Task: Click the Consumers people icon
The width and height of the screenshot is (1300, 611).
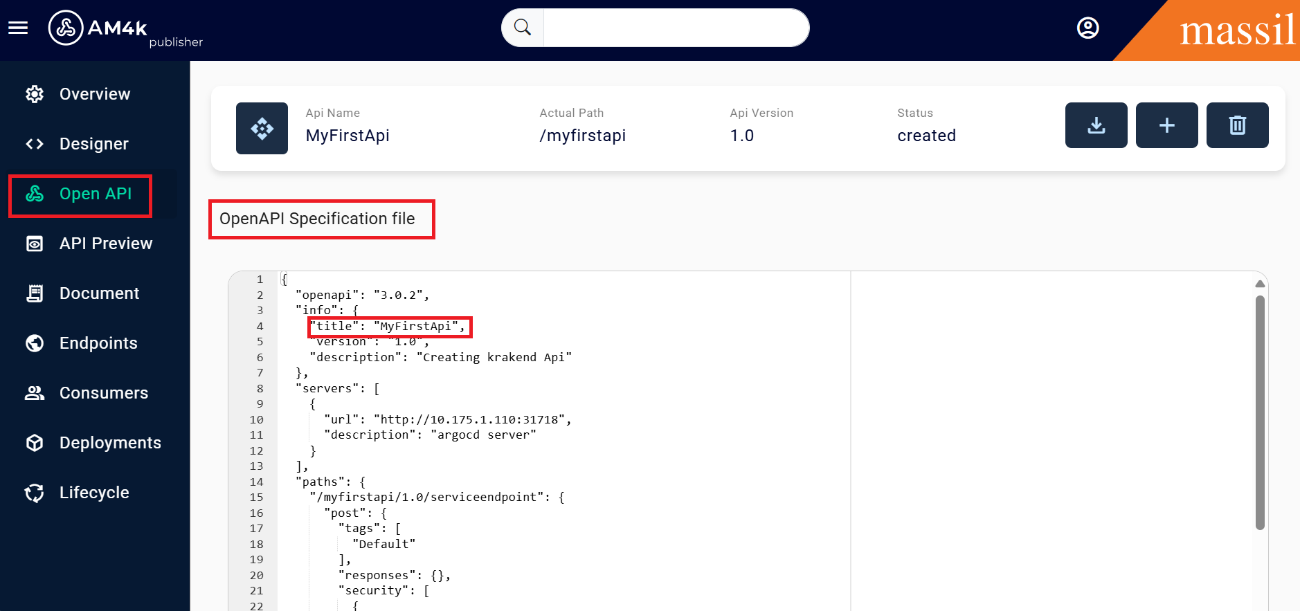Action: click(35, 393)
